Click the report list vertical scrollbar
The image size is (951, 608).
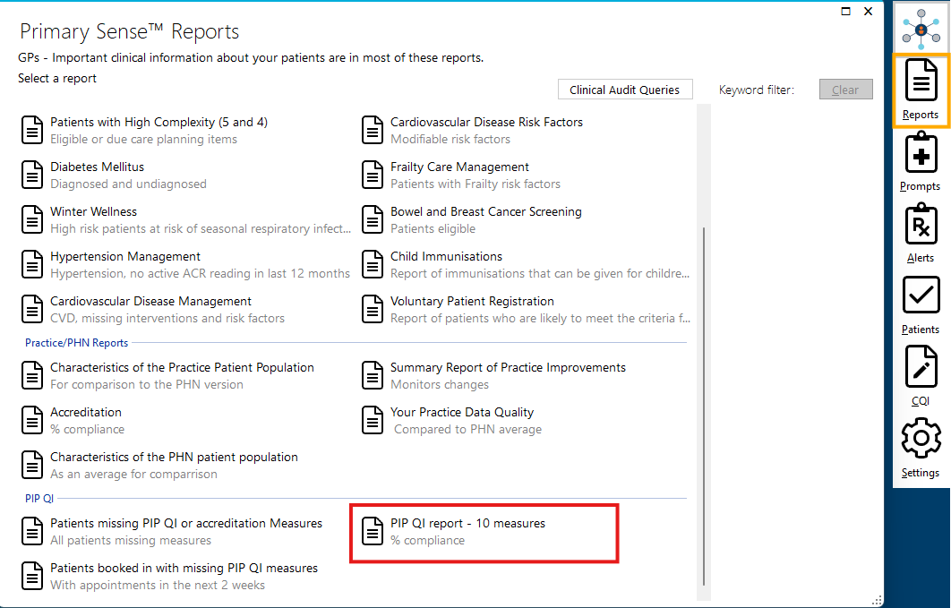(x=704, y=407)
